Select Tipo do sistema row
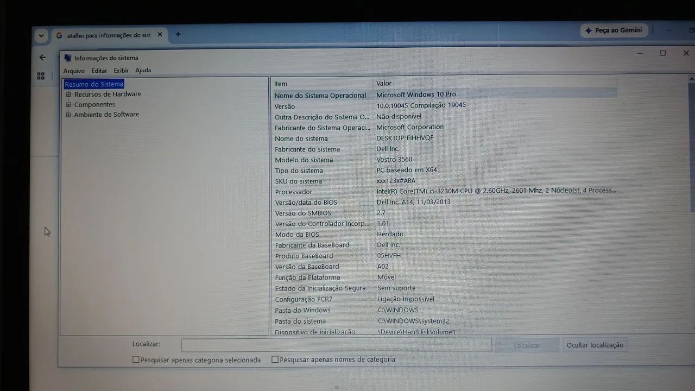 pos(444,171)
